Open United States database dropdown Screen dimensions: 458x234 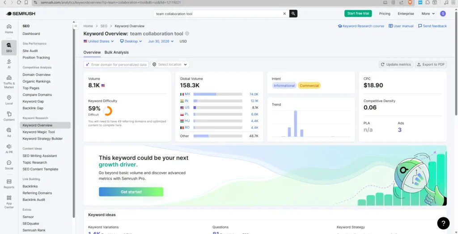pyautogui.click(x=99, y=41)
